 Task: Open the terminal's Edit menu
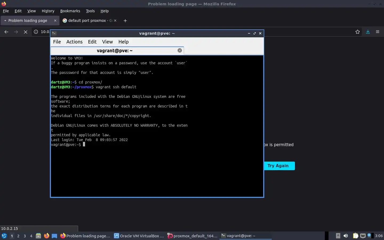[x=92, y=42]
